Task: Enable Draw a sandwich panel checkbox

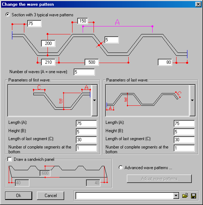Action: pos(10,159)
